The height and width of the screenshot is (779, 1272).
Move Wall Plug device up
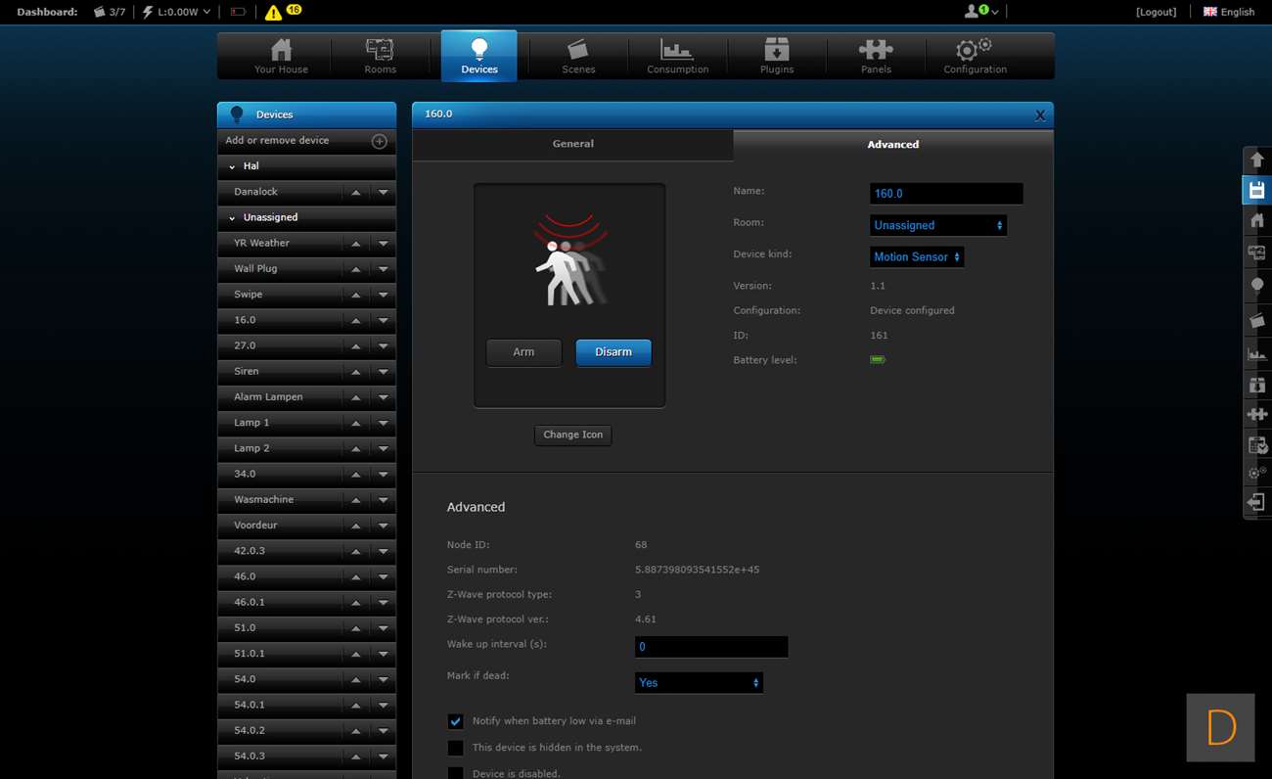point(356,269)
